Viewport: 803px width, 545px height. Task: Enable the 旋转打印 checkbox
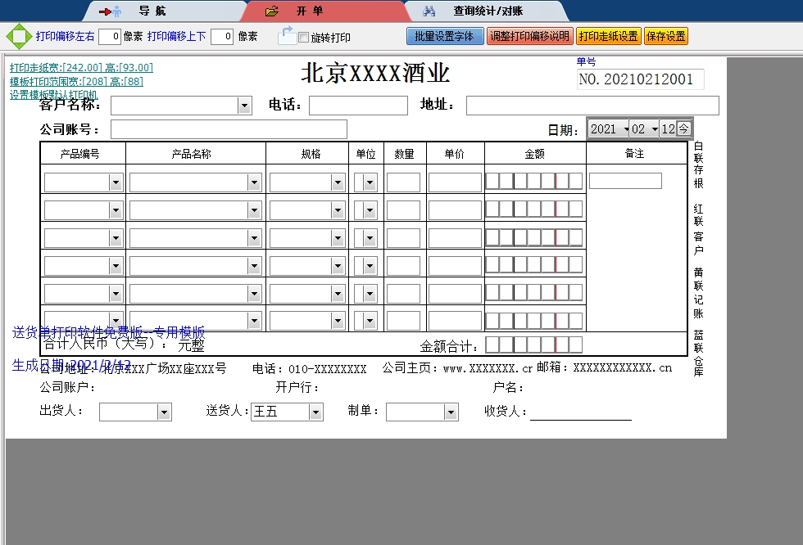pos(304,38)
